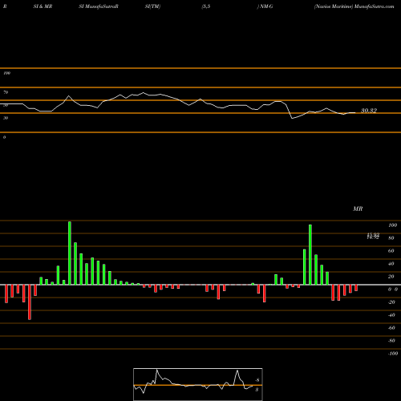Click the MR axis label 60
Screen dimensions: 401x401
click(391, 251)
